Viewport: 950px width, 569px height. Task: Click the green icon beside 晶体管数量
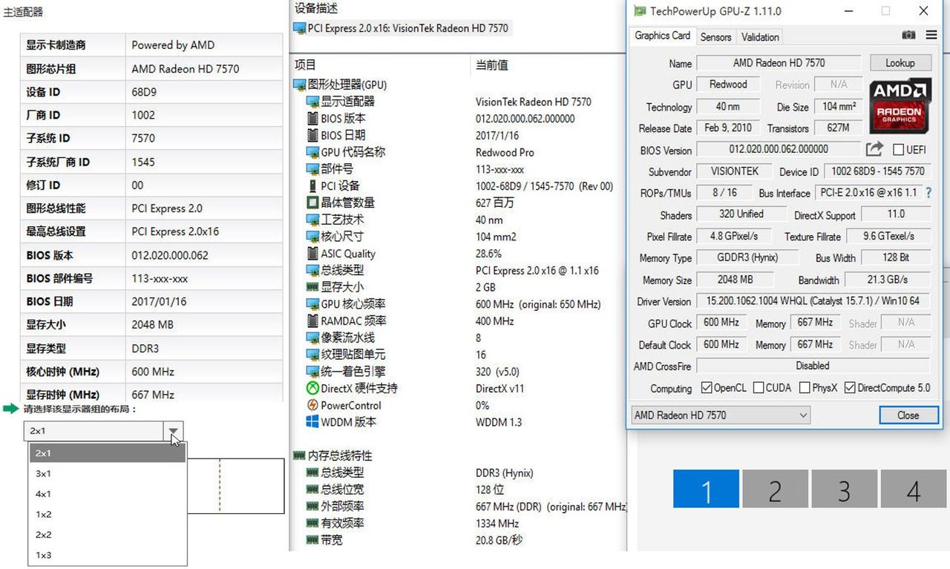click(x=312, y=203)
